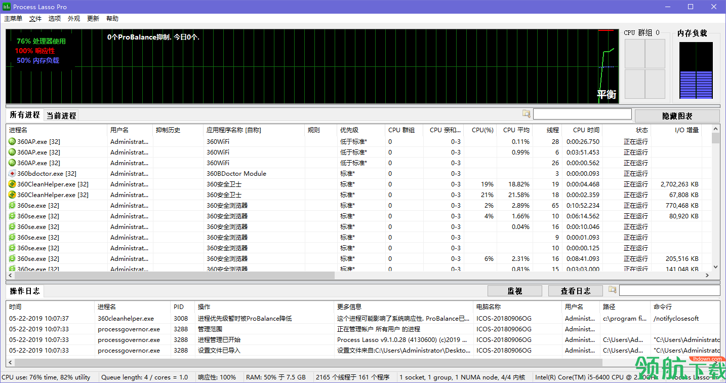Click the 360CleanHelper.exe icon in the 18.82% row
Image resolution: width=726 pixels, height=383 pixels.
pyautogui.click(x=12, y=184)
